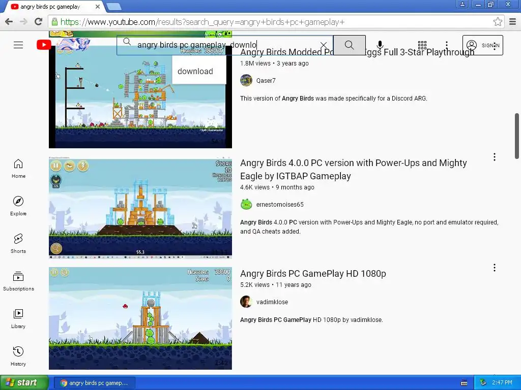This screenshot has height=390, width=521.
Task: Click the description 'This version of Angry Birds was made'
Action: [334, 99]
